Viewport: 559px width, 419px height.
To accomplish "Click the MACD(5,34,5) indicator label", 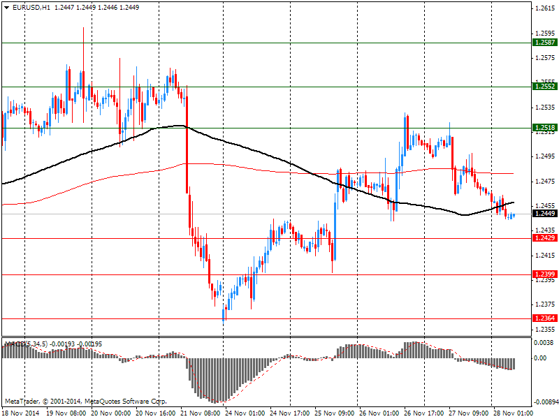I will point(26,344).
